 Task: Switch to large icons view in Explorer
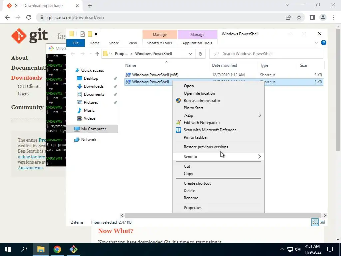[x=322, y=222]
